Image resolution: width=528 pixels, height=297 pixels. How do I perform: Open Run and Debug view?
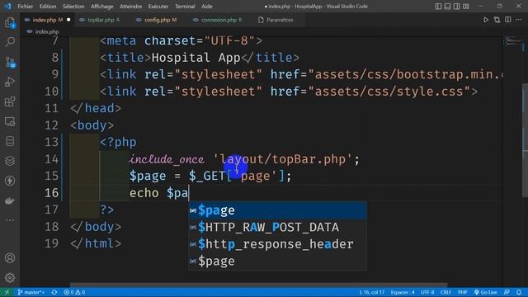(10, 82)
